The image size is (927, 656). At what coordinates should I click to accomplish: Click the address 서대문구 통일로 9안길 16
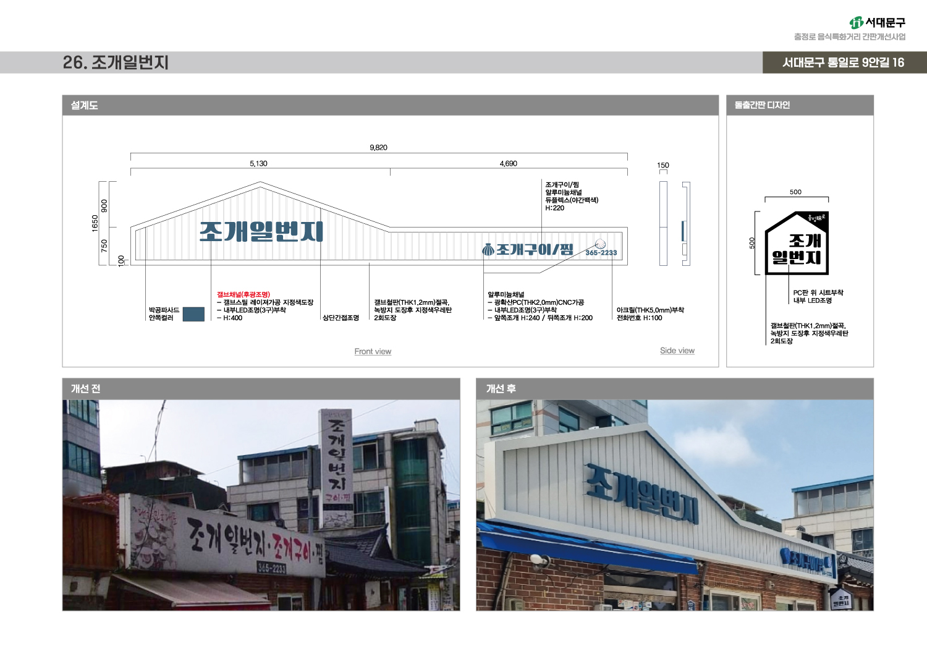[x=843, y=62]
